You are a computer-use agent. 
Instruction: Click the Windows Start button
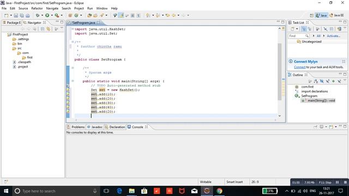(6, 191)
